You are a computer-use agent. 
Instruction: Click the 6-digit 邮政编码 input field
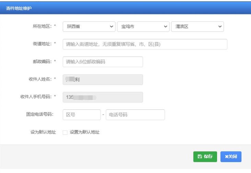103,62
